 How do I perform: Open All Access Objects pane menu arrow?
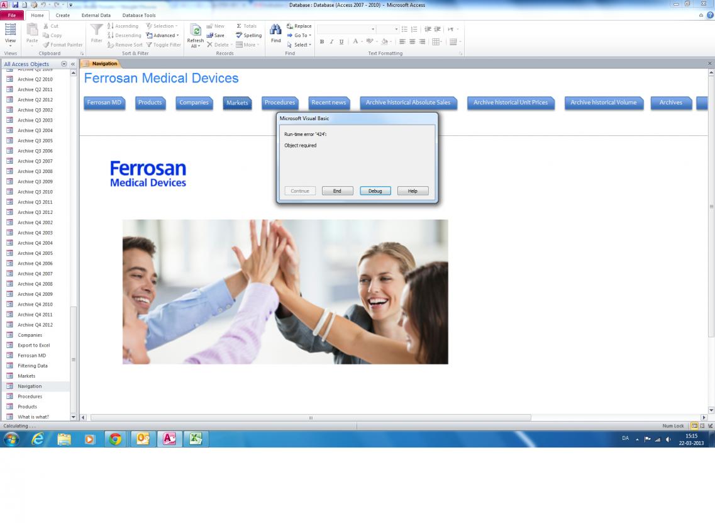click(64, 64)
